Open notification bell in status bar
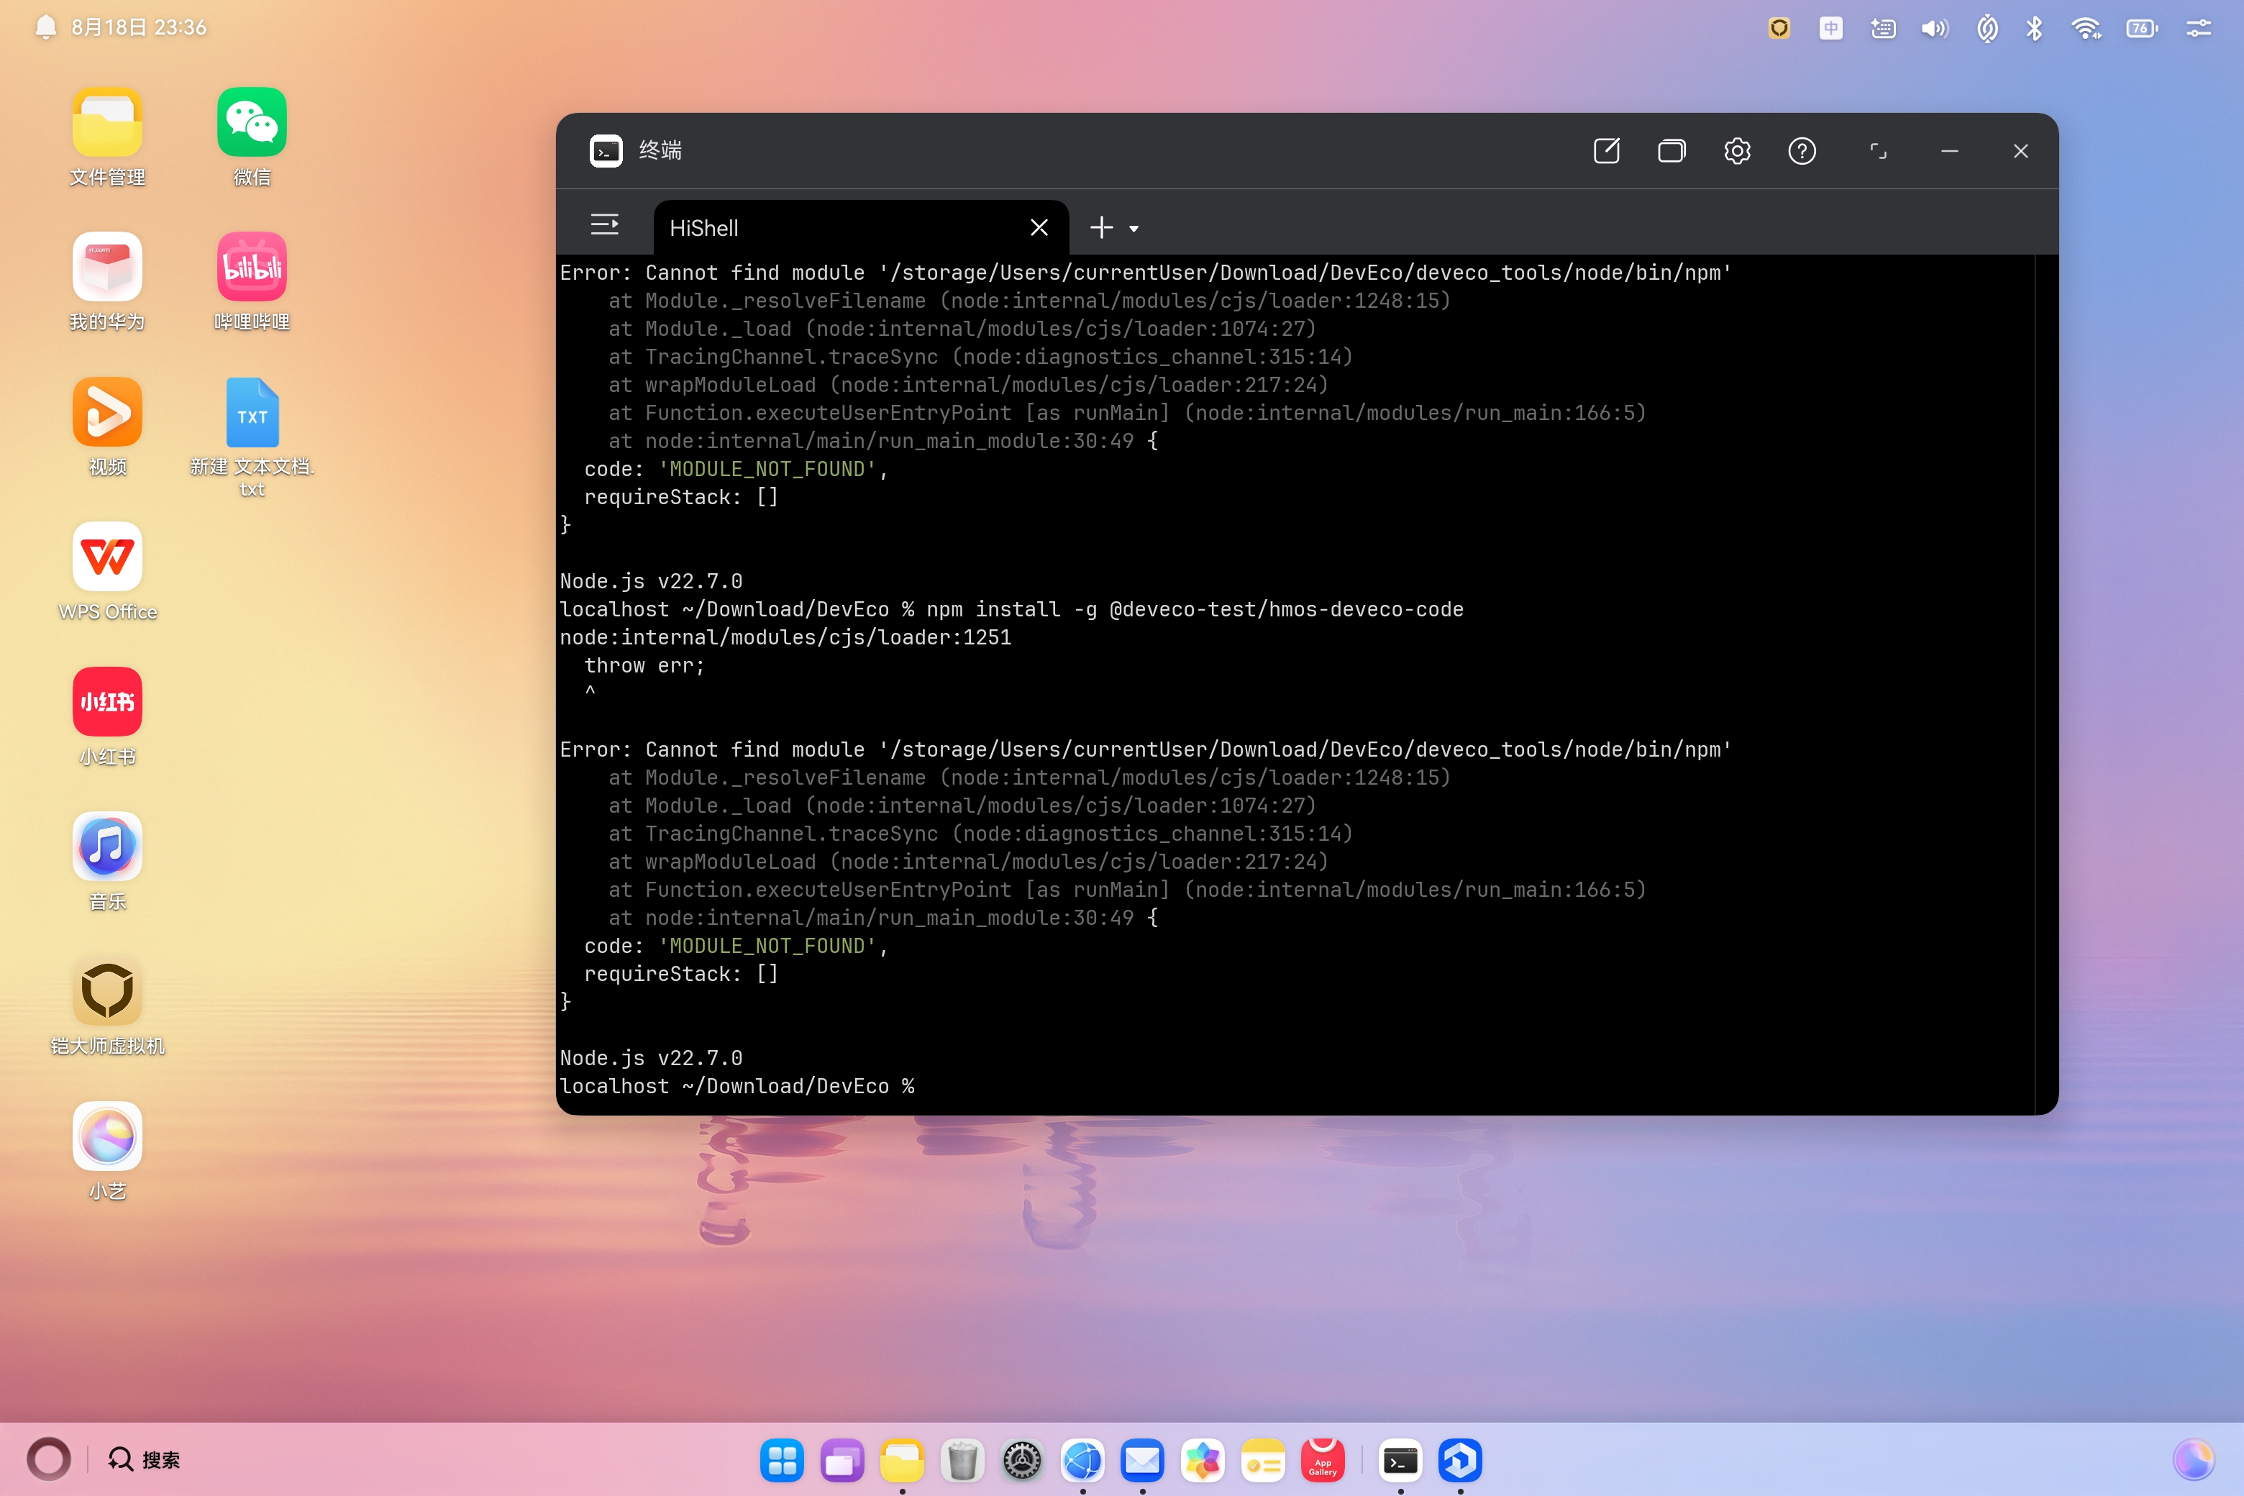Viewport: 2244px width, 1496px height. coord(45,27)
